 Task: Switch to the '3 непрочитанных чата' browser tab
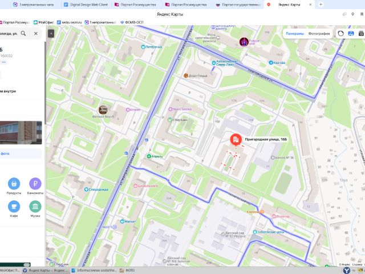point(33,5)
